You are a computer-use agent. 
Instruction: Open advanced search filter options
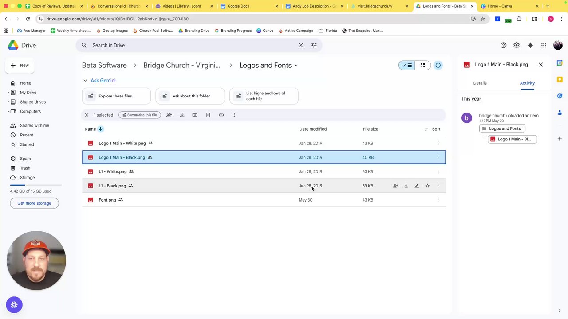point(314,45)
